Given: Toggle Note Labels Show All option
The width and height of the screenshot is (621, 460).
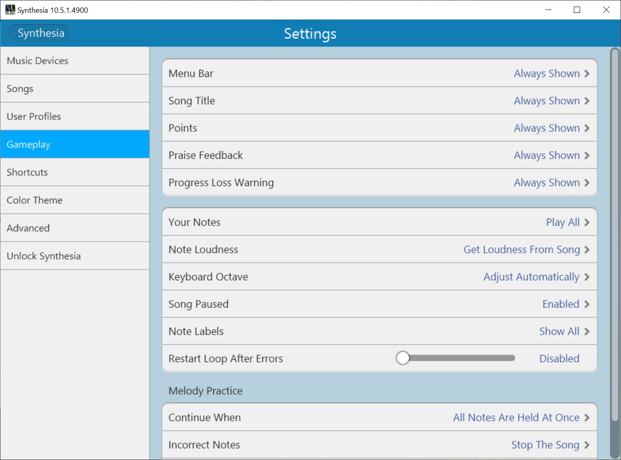Looking at the screenshot, I should point(559,331).
